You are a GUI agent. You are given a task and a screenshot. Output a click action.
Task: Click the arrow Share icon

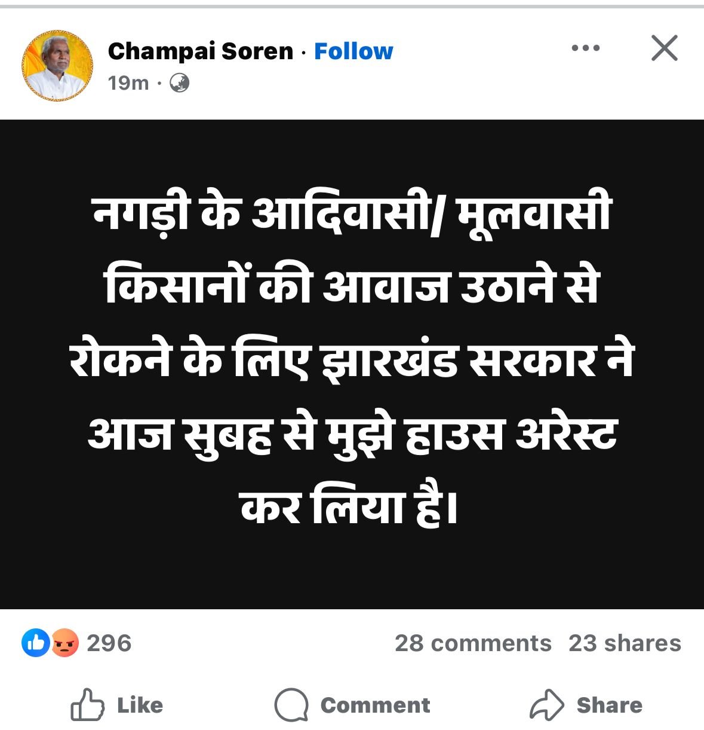pos(546,705)
